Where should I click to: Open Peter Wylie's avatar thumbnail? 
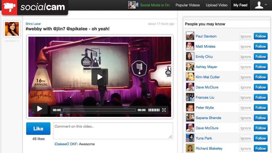(x=190, y=108)
